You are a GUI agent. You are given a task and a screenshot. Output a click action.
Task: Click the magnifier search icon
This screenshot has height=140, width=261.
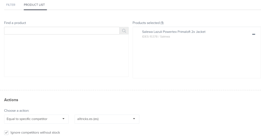pyautogui.click(x=124, y=31)
